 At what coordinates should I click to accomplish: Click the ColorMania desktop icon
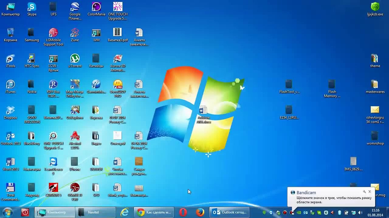(96, 9)
